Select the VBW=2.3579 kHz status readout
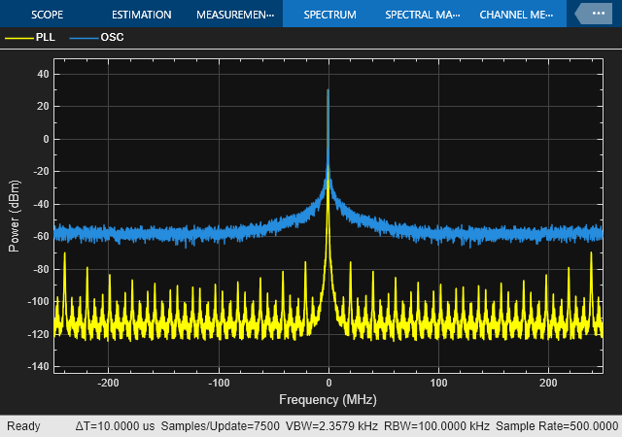This screenshot has height=437, width=622. [322, 426]
